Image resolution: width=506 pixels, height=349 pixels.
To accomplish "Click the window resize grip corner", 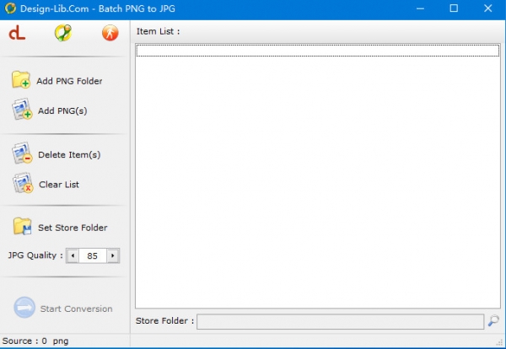I will coord(500,342).
